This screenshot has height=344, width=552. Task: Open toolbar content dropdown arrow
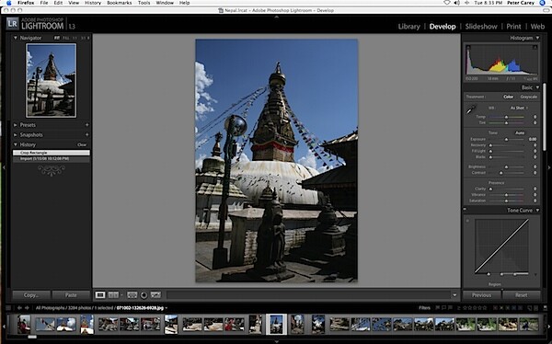coord(454,295)
